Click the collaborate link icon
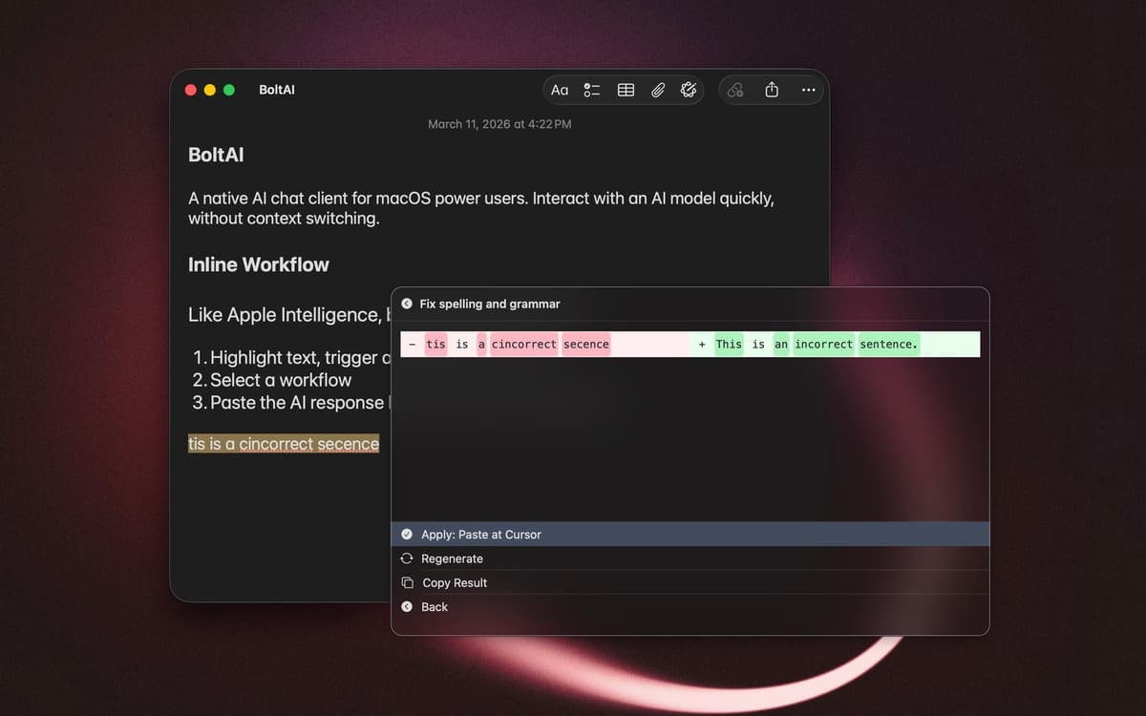Viewport: 1146px width, 716px height. pos(735,90)
